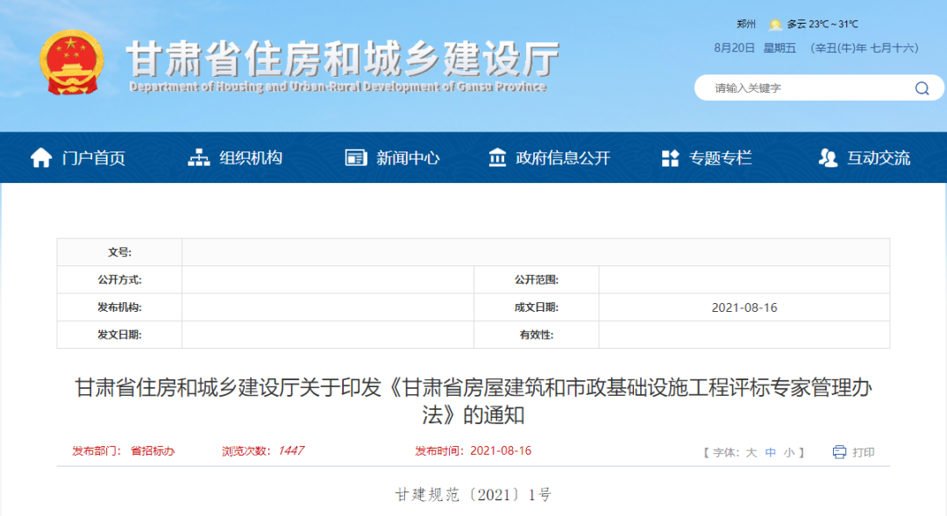Click the lunar date 七月十六 text
The width and height of the screenshot is (947, 516).
(892, 47)
